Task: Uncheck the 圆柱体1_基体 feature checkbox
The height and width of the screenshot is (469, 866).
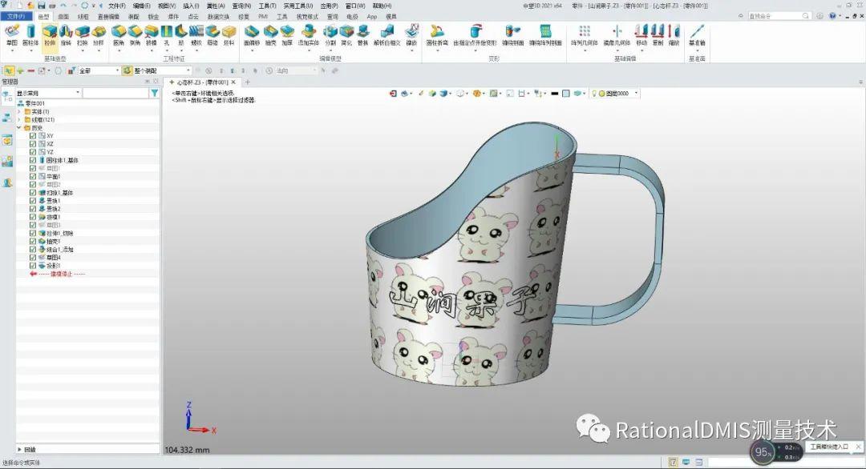Action: [x=33, y=160]
